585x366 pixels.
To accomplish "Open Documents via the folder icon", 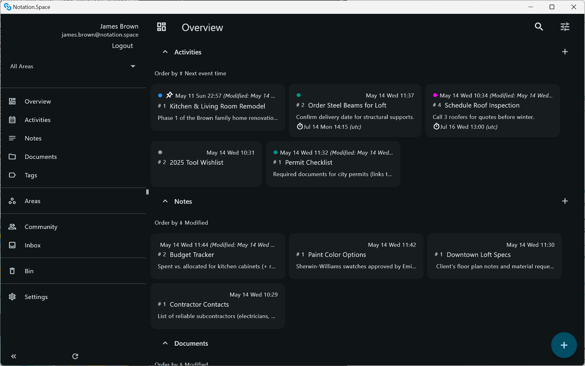I will (12, 157).
